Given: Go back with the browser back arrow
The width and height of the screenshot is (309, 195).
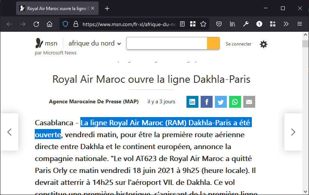Looking at the screenshot, I should pos(9,24).
